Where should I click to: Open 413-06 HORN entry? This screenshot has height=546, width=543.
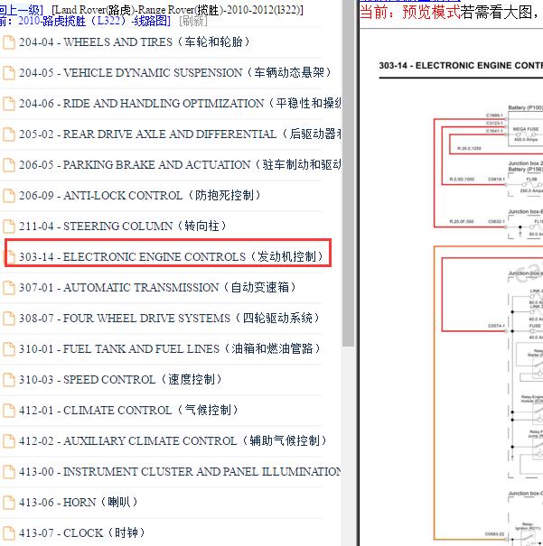click(79, 502)
